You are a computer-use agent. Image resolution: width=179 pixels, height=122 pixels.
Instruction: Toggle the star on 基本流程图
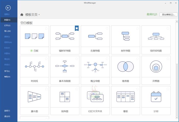[x=77, y=58]
